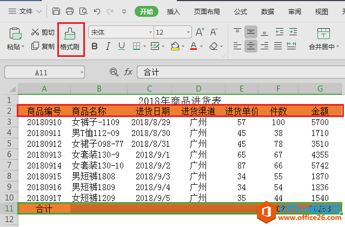Screen dimensions: 345x227
Task: Expand the cell name box dropdown A11
Action: click(x=82, y=72)
